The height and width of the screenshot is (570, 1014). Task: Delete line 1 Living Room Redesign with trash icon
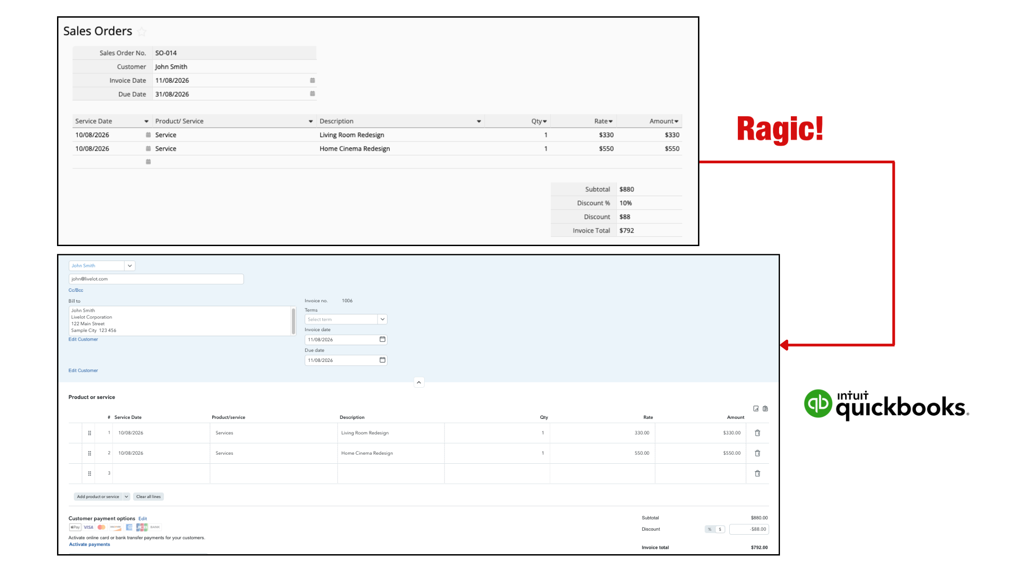pyautogui.click(x=757, y=433)
